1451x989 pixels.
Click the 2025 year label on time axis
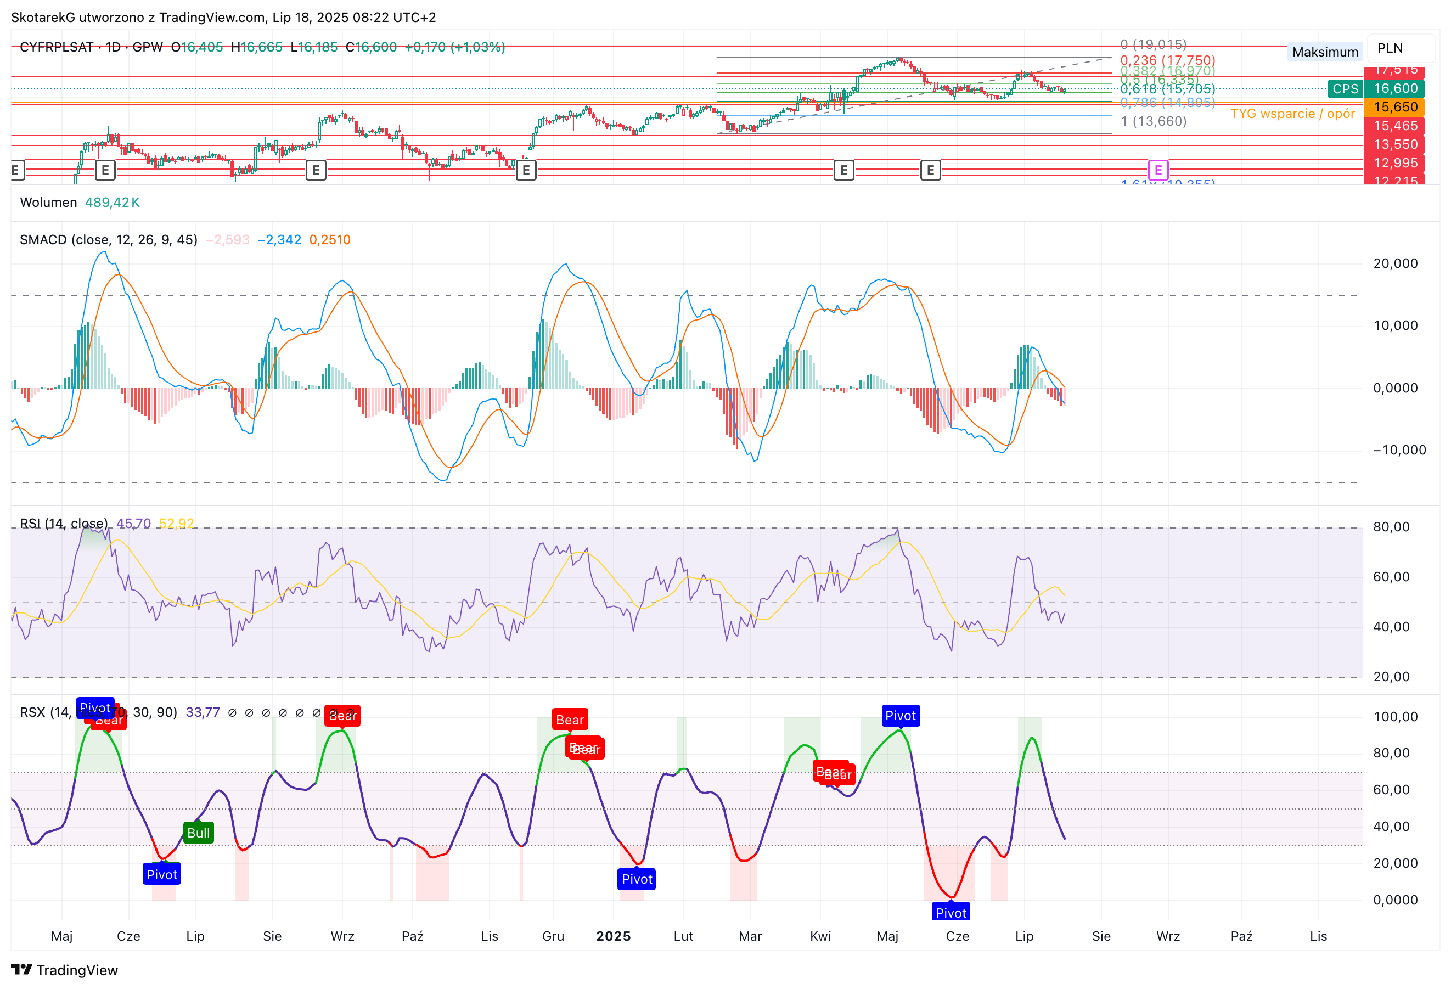(613, 936)
